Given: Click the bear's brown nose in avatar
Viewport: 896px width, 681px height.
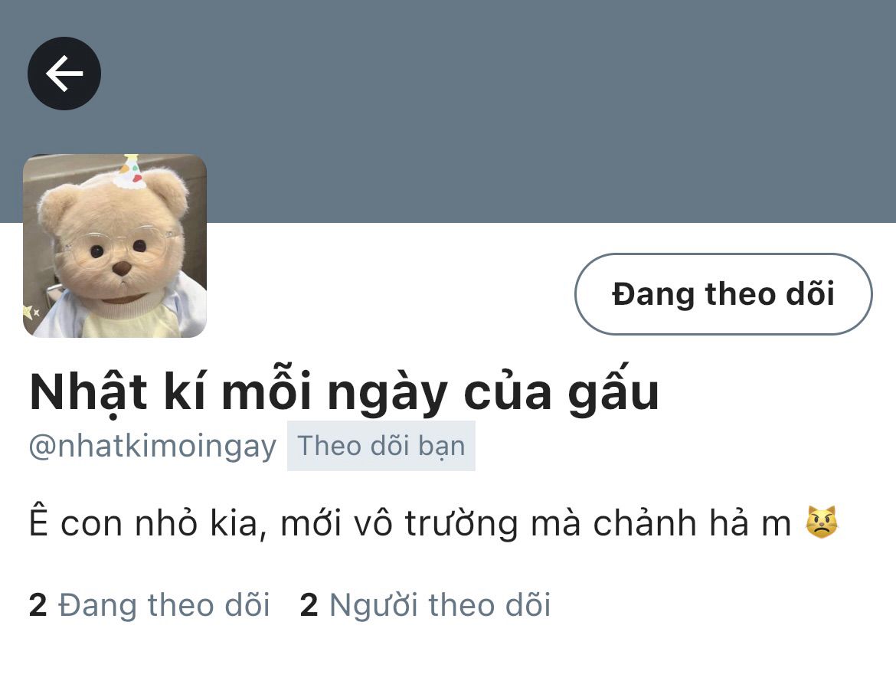Looking at the screenshot, I should coord(121,268).
